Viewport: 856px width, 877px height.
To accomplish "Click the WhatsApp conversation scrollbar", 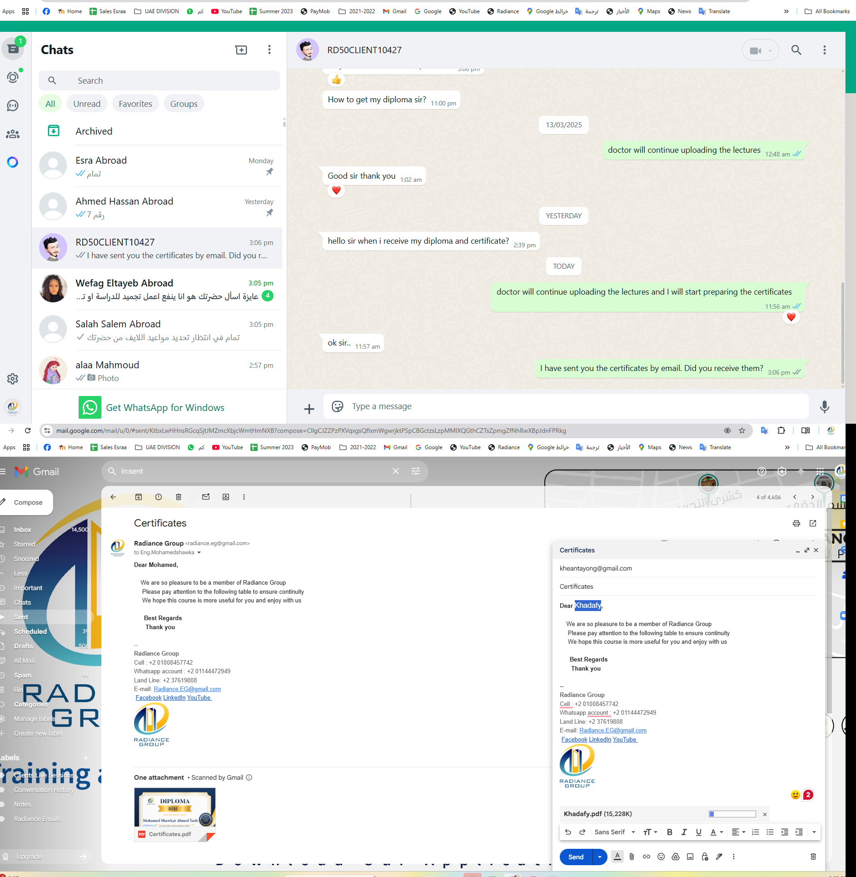I will point(843,333).
